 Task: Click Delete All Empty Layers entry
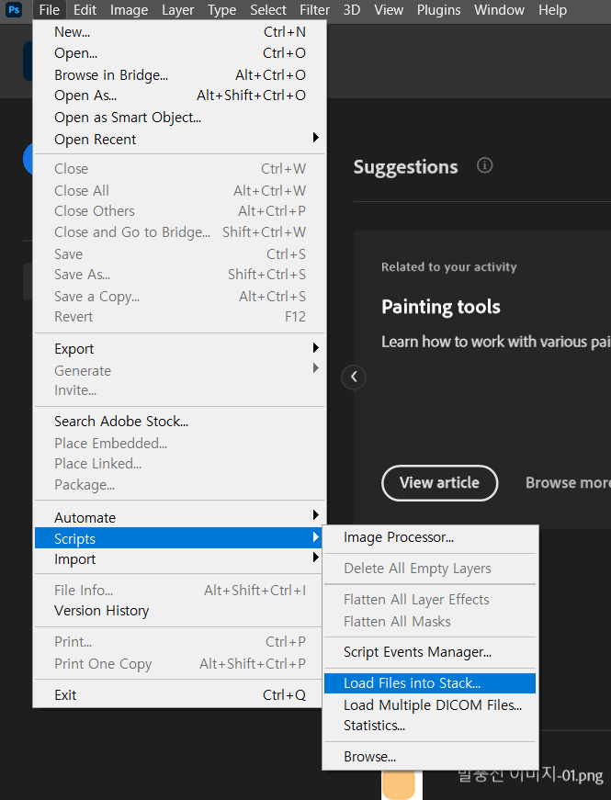(430, 569)
